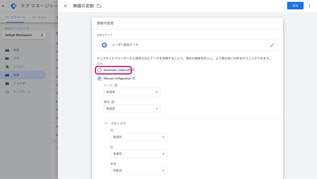Select the Manual configuration radio button
Screen dimensions: 317x179
tap(99, 78)
